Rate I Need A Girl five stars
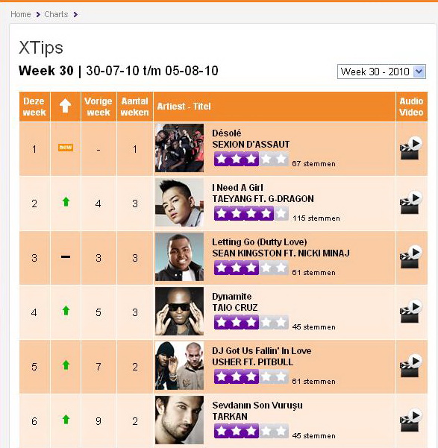 [281, 213]
